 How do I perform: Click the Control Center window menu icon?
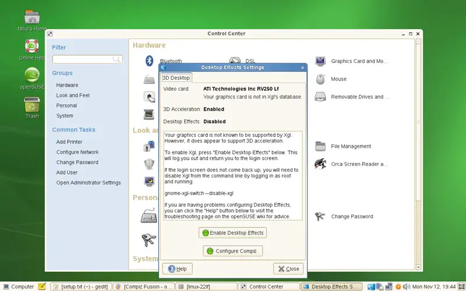pos(50,34)
